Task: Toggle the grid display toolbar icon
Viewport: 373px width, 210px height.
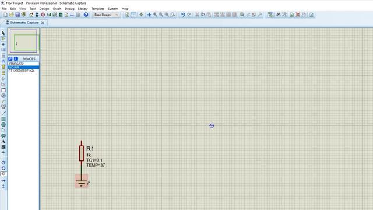Action: pyautogui.click(x=133, y=15)
